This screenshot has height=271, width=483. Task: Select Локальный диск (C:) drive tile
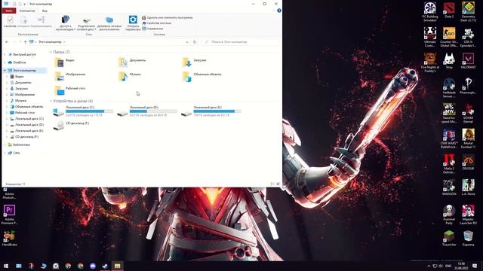click(x=83, y=111)
